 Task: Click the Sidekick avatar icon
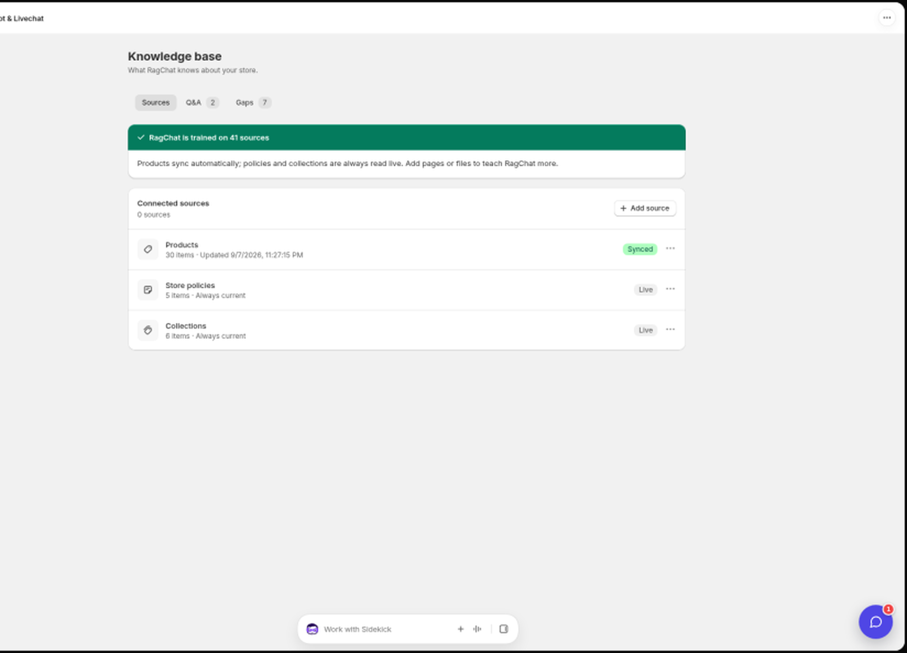pos(312,629)
